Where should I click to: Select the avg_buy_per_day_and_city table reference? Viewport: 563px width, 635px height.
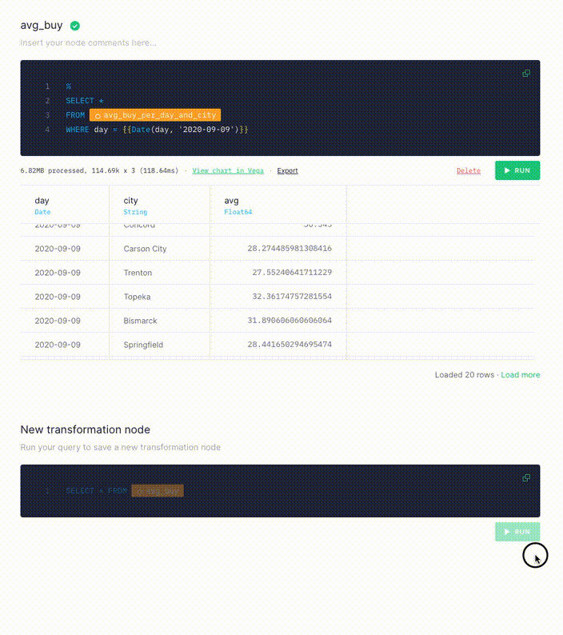155,115
